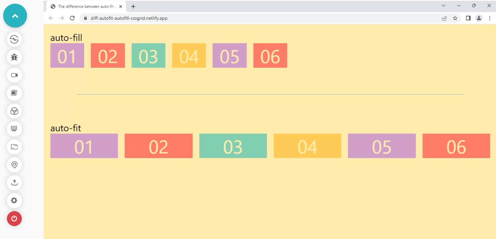
Task: Collapse the teal sidebar toolbar chevron
Action: pos(15,16)
